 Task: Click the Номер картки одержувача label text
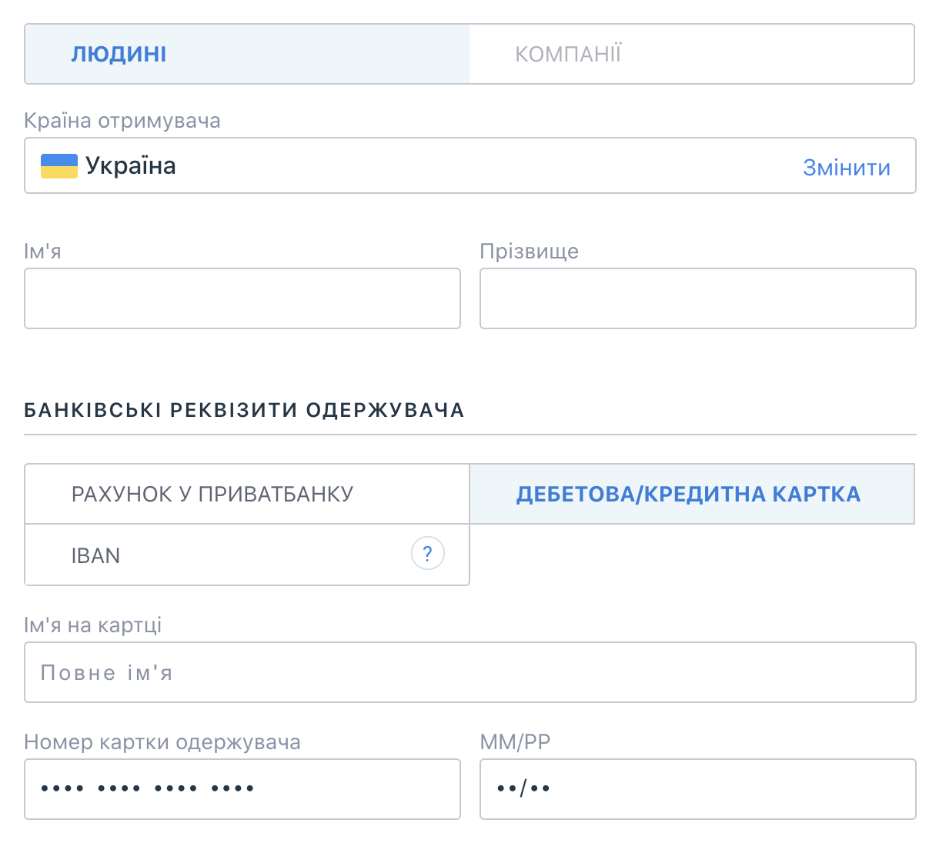(x=162, y=742)
